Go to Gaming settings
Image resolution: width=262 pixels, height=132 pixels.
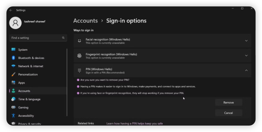[38, 107]
